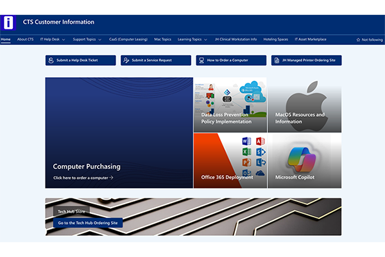Open MacOS Resources and Information tile
The height and width of the screenshot is (257, 385).
(x=305, y=105)
